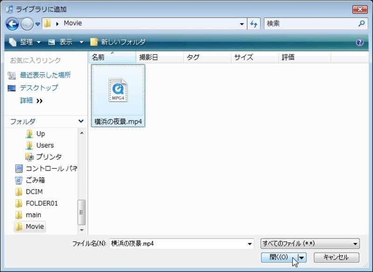Click the 開く open button

280,257
